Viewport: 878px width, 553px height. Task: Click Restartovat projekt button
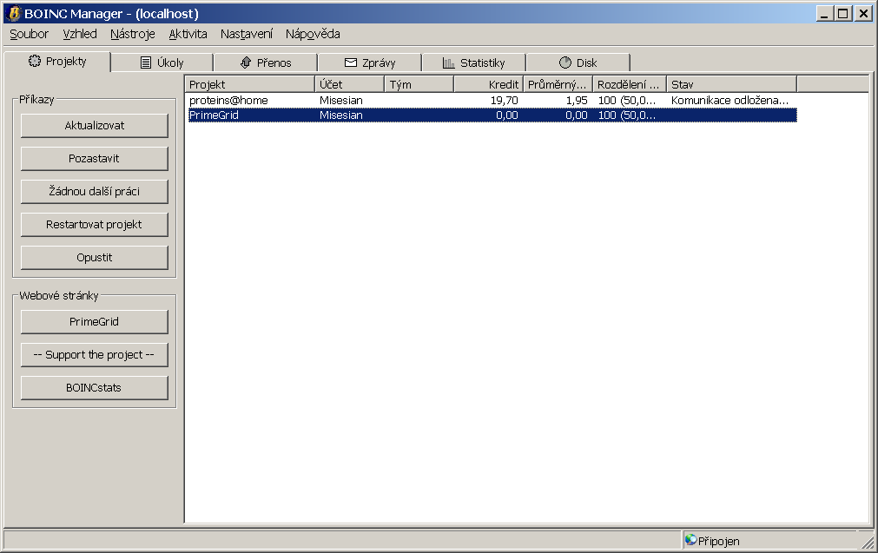(x=94, y=225)
